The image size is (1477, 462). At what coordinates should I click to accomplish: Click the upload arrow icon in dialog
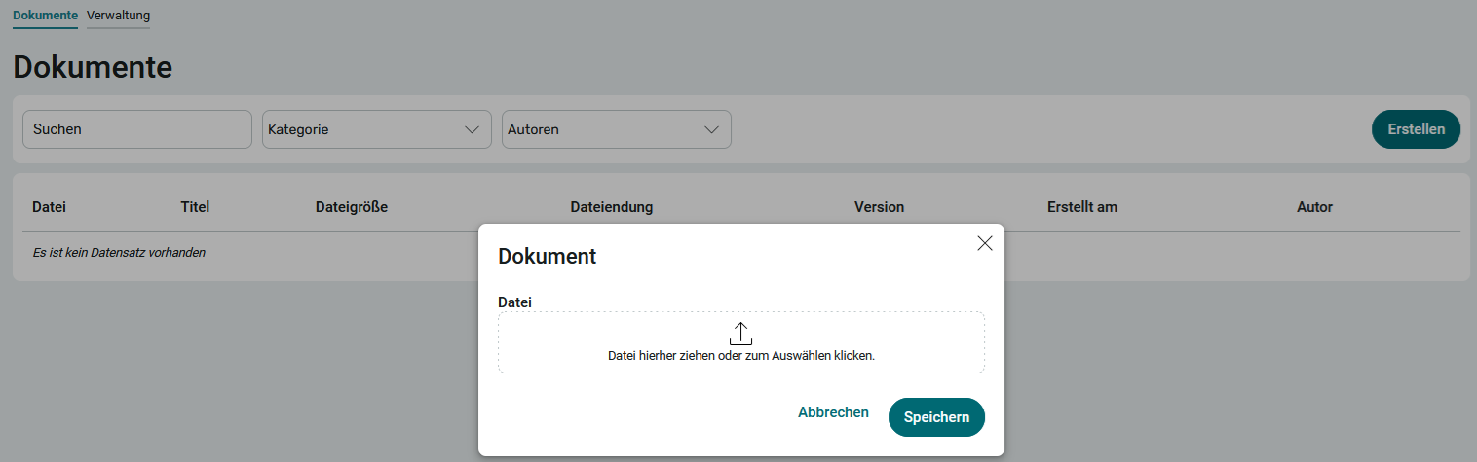740,333
